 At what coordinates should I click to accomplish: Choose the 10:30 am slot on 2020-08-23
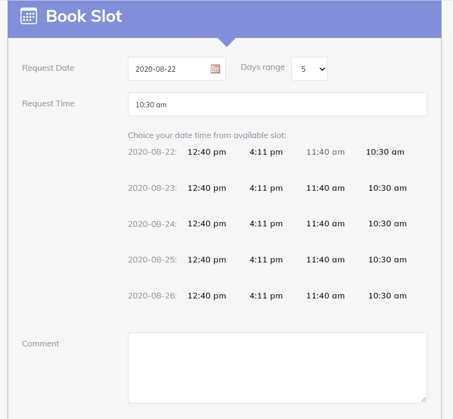(x=387, y=188)
